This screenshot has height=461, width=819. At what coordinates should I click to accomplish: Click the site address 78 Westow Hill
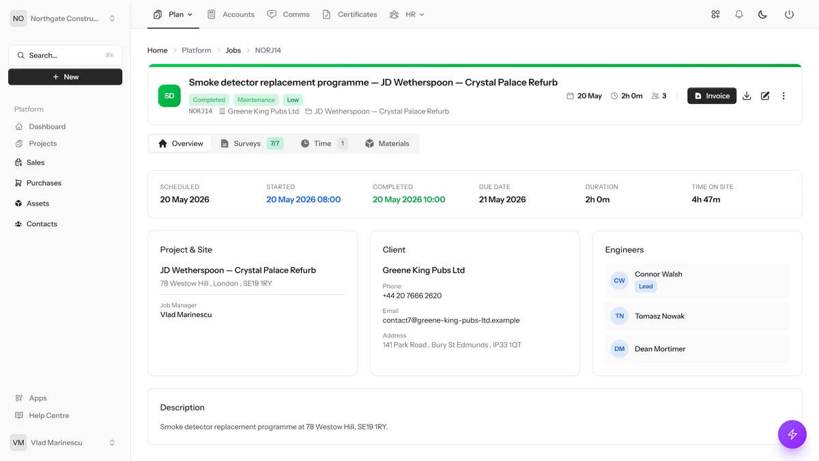pyautogui.click(x=216, y=283)
